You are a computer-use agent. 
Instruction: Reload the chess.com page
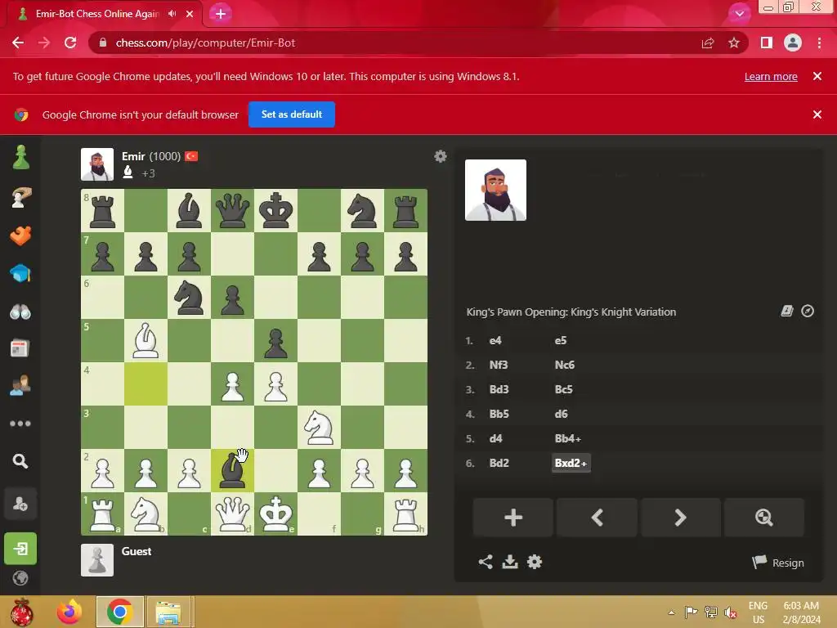click(x=70, y=43)
